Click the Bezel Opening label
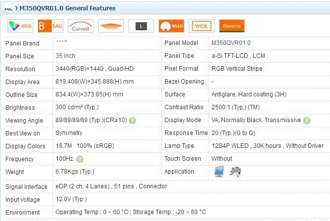This screenshot has width=330, height=221. click(184, 82)
